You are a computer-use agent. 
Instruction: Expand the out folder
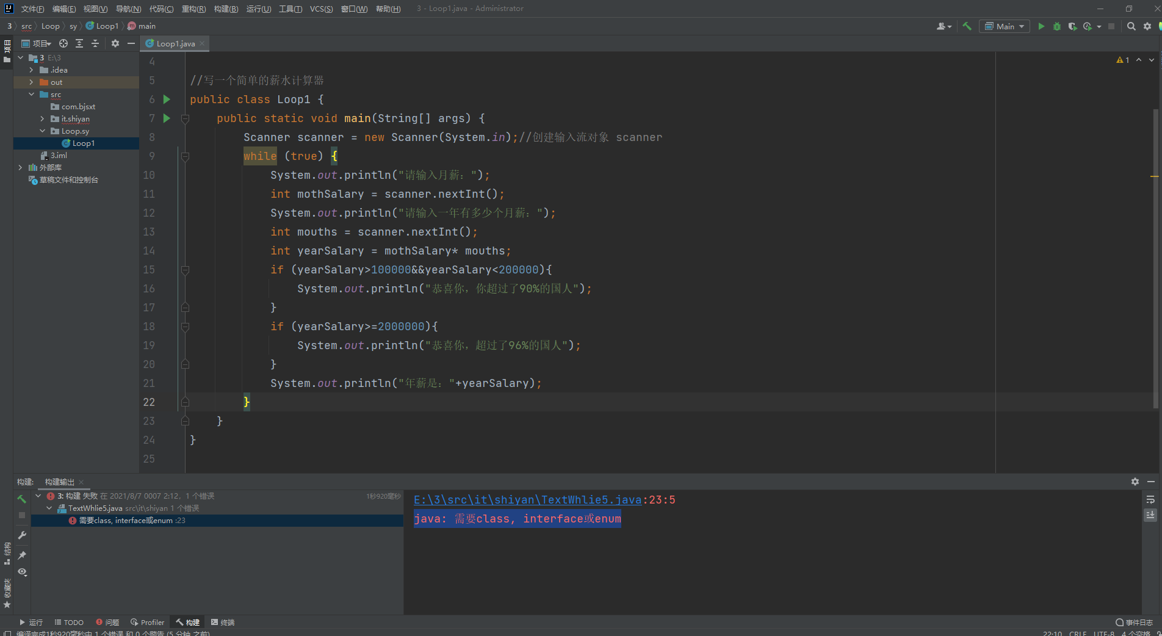click(x=31, y=82)
